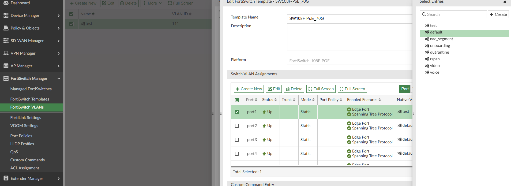Close the Select Entries panel
The image size is (511, 186).
[505, 2]
